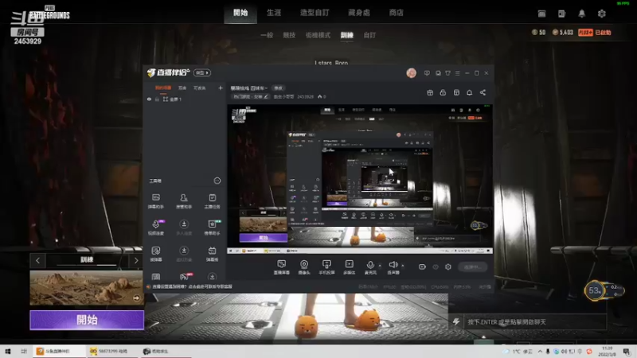Toggle visibility eye of 全屏 1 source
The image size is (637, 358).
pyautogui.click(x=149, y=99)
